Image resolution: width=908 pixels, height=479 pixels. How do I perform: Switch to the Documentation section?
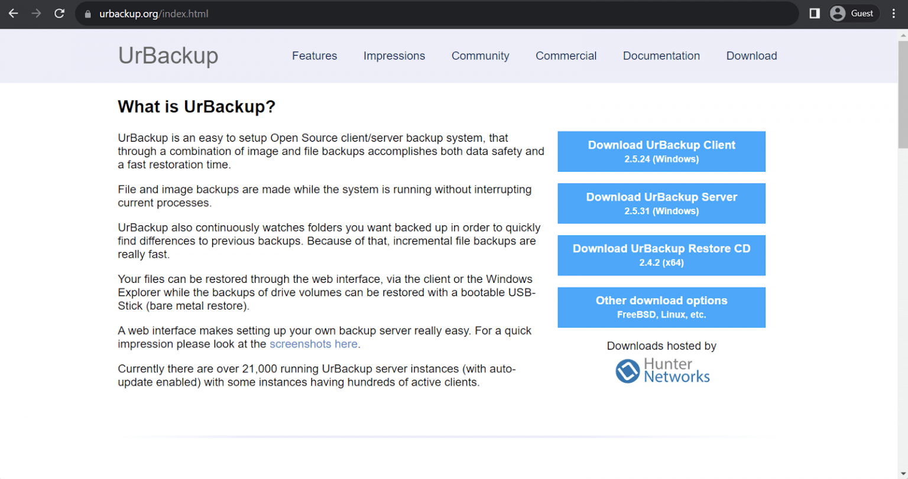click(661, 56)
